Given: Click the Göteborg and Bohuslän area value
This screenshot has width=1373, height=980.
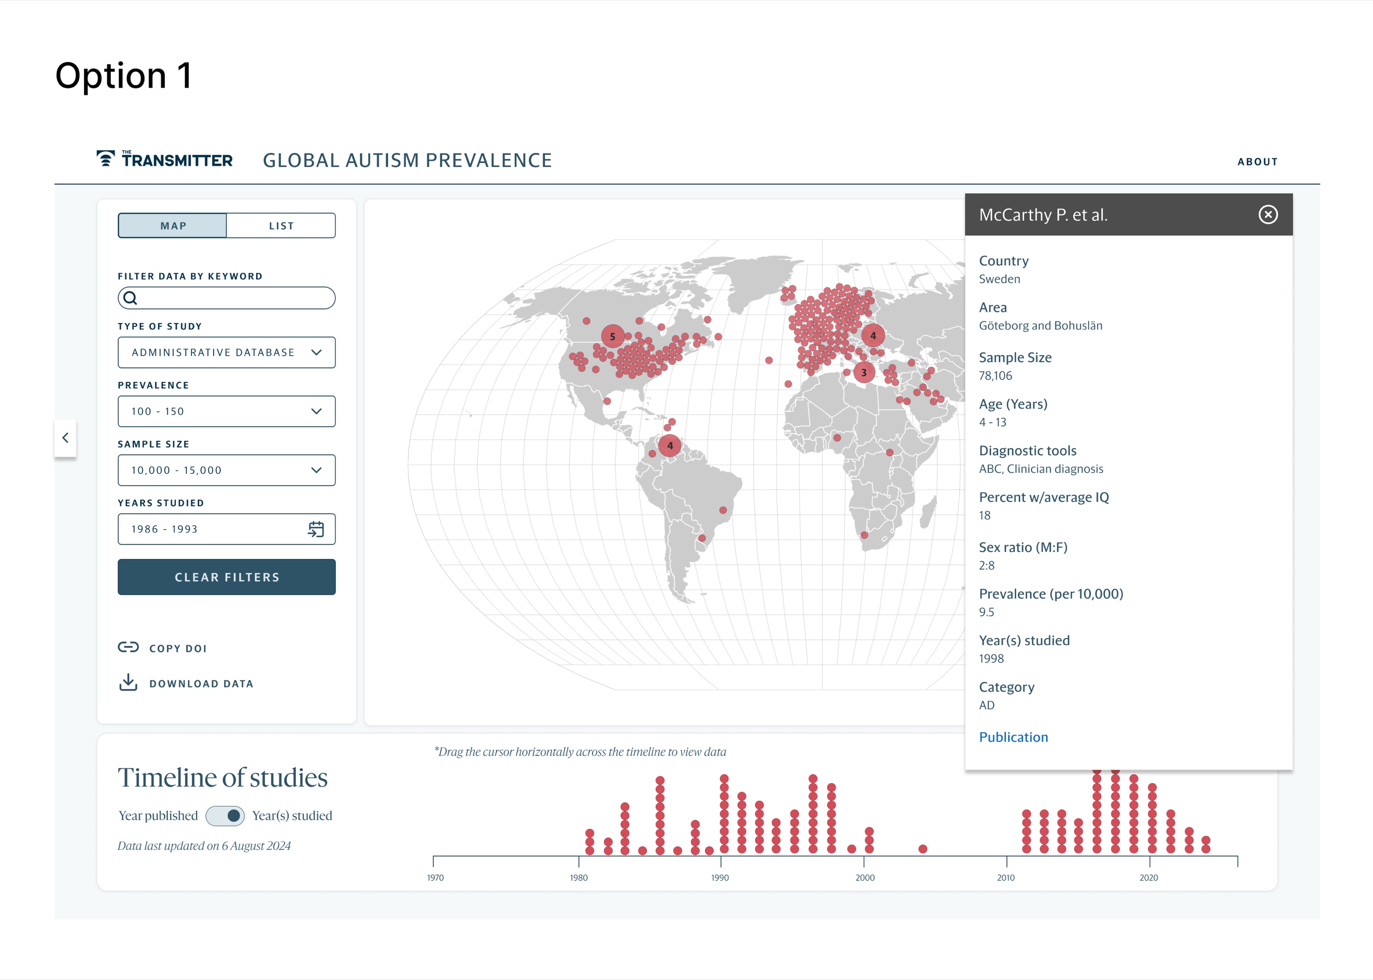Looking at the screenshot, I should 1040,325.
